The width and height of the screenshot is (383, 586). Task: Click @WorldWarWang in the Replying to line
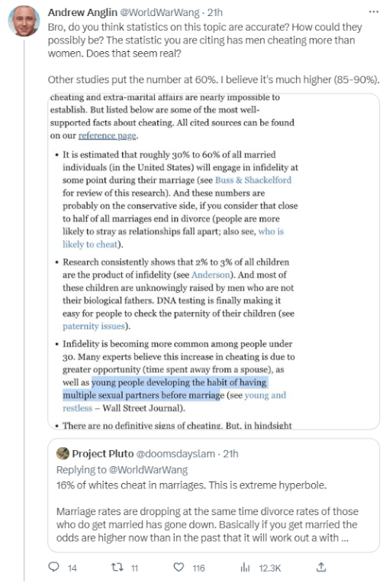pyautogui.click(x=148, y=470)
